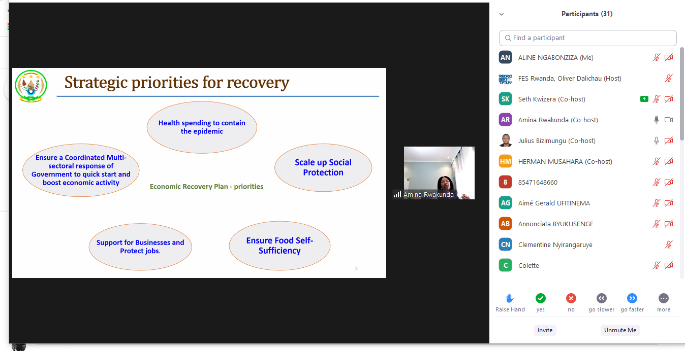This screenshot has width=685, height=351.
Task: Select Clementine Nyirangaruye in participant list
Action: pyautogui.click(x=555, y=245)
